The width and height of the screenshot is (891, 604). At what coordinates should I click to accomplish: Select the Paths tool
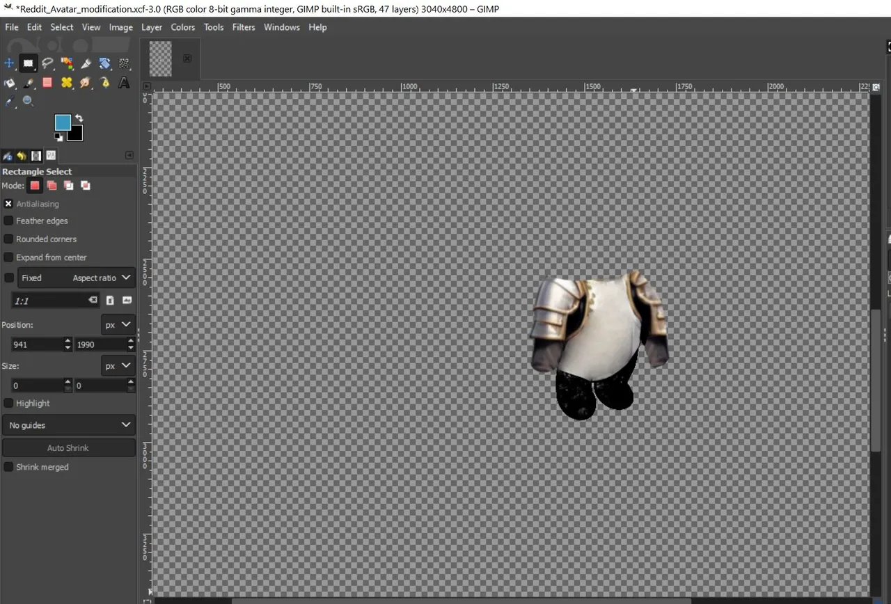(x=104, y=83)
